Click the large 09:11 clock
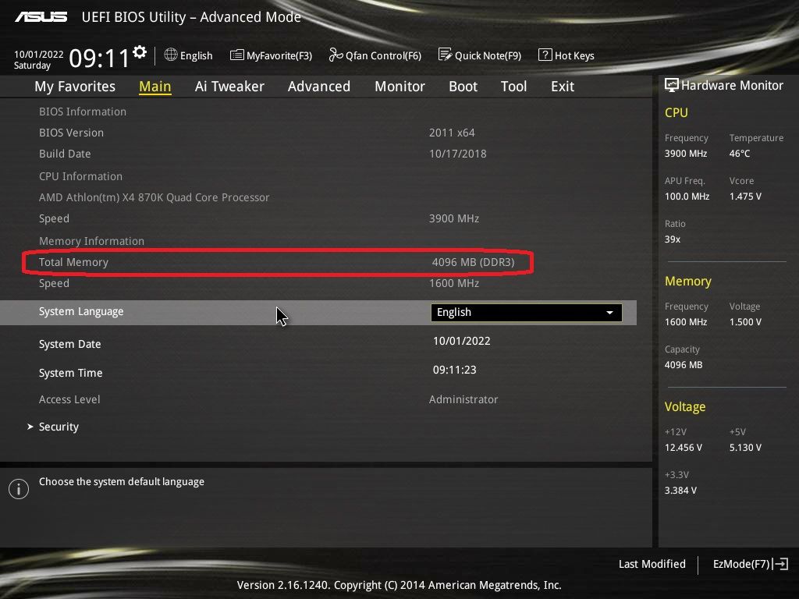799x599 pixels. (x=99, y=58)
